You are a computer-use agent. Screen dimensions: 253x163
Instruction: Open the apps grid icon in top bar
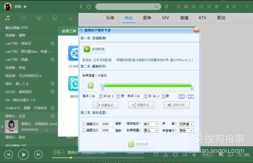[186, 7]
